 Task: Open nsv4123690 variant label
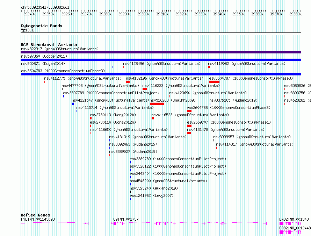pyautogui.click(x=208, y=93)
